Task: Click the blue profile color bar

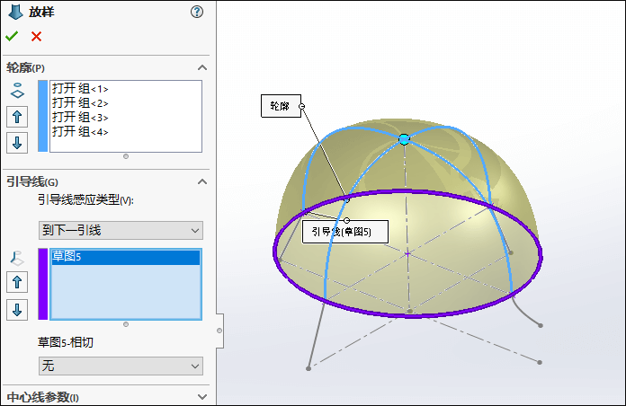Action: 42,116
